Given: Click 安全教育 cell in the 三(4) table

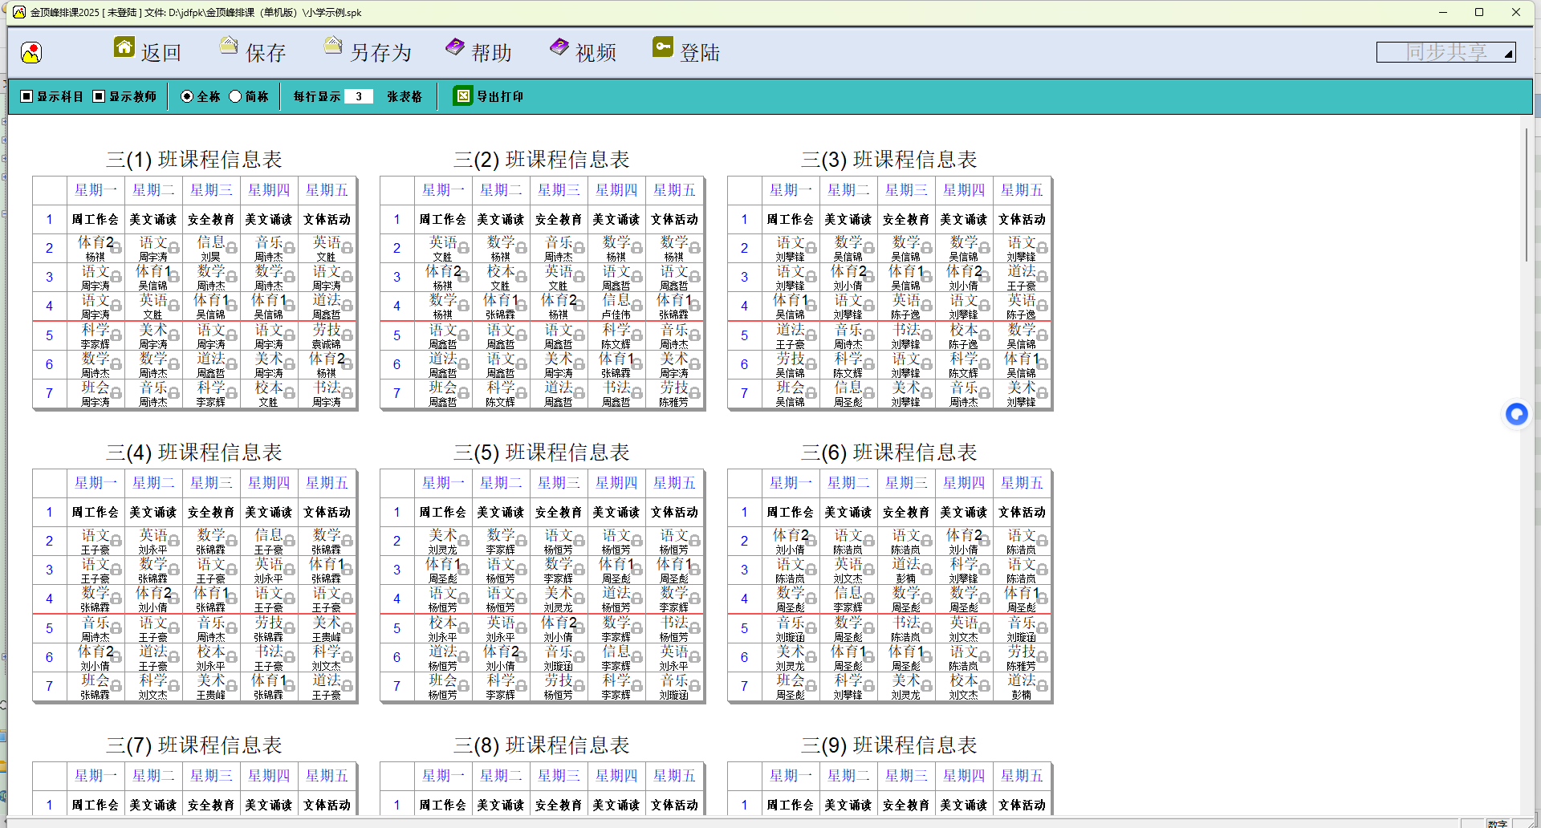Looking at the screenshot, I should (x=211, y=512).
